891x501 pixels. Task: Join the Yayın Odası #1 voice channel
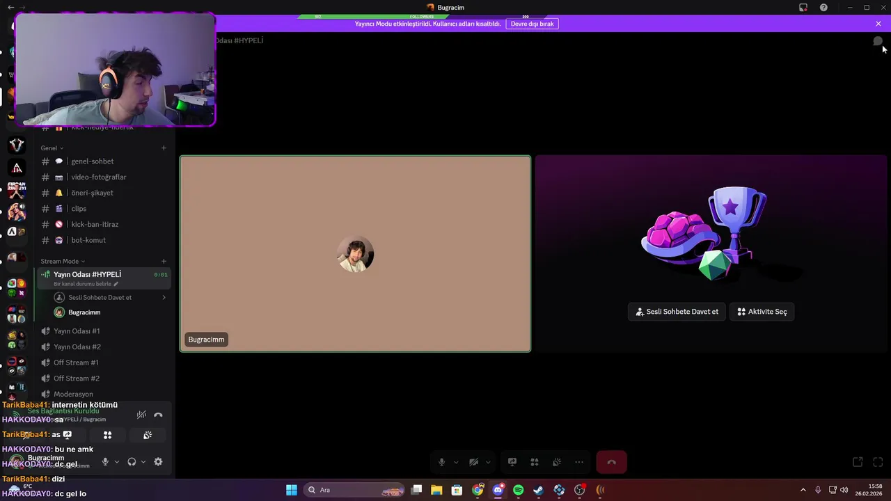104,331
